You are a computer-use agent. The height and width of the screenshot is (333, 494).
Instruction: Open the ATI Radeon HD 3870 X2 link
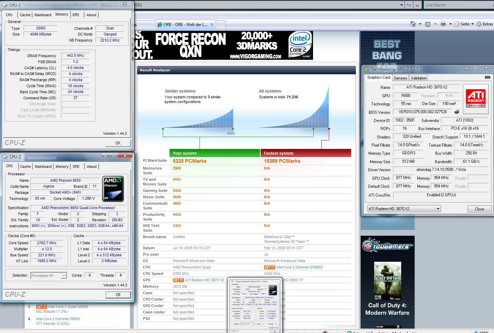coord(205,280)
